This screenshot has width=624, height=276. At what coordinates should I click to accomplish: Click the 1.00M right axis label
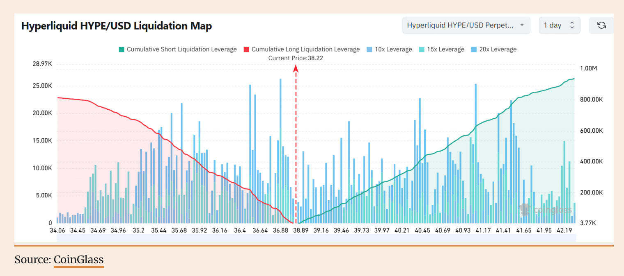click(x=589, y=68)
